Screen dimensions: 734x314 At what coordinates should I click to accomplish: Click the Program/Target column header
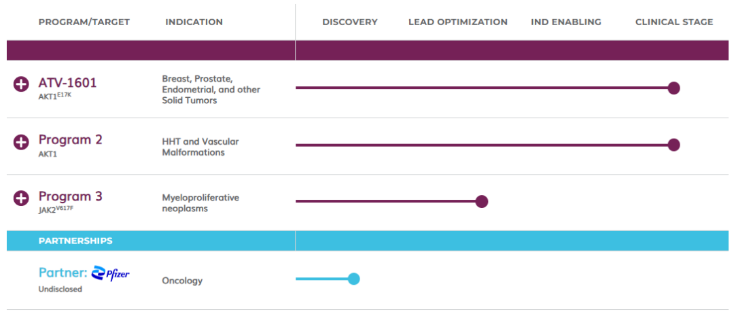coord(84,22)
